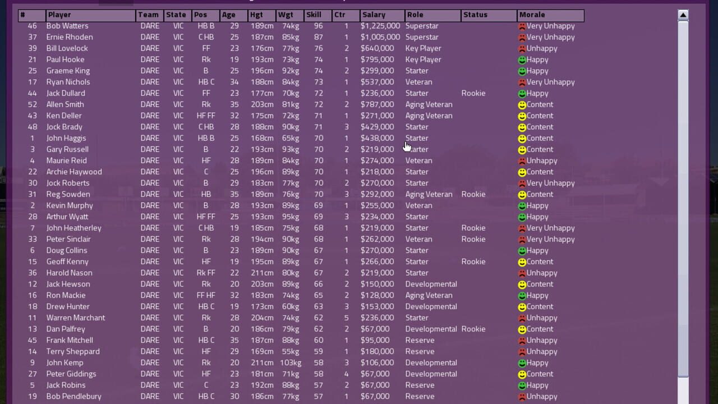Click Ryan Nichols' very unhappy morale icon
Image resolution: width=718 pixels, height=404 pixels.
522,82
